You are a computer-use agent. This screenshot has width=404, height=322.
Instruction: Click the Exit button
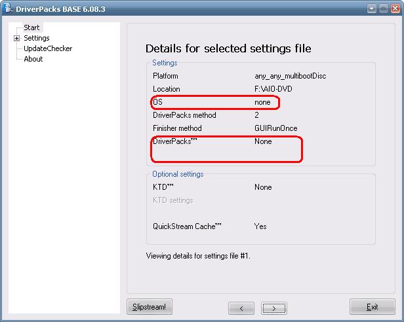click(x=372, y=307)
